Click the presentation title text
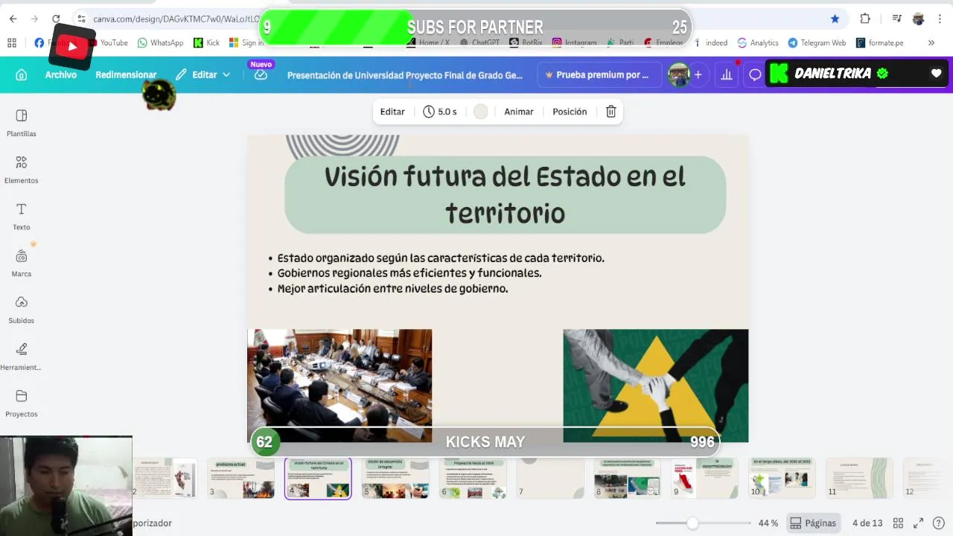953x536 pixels. [405, 75]
